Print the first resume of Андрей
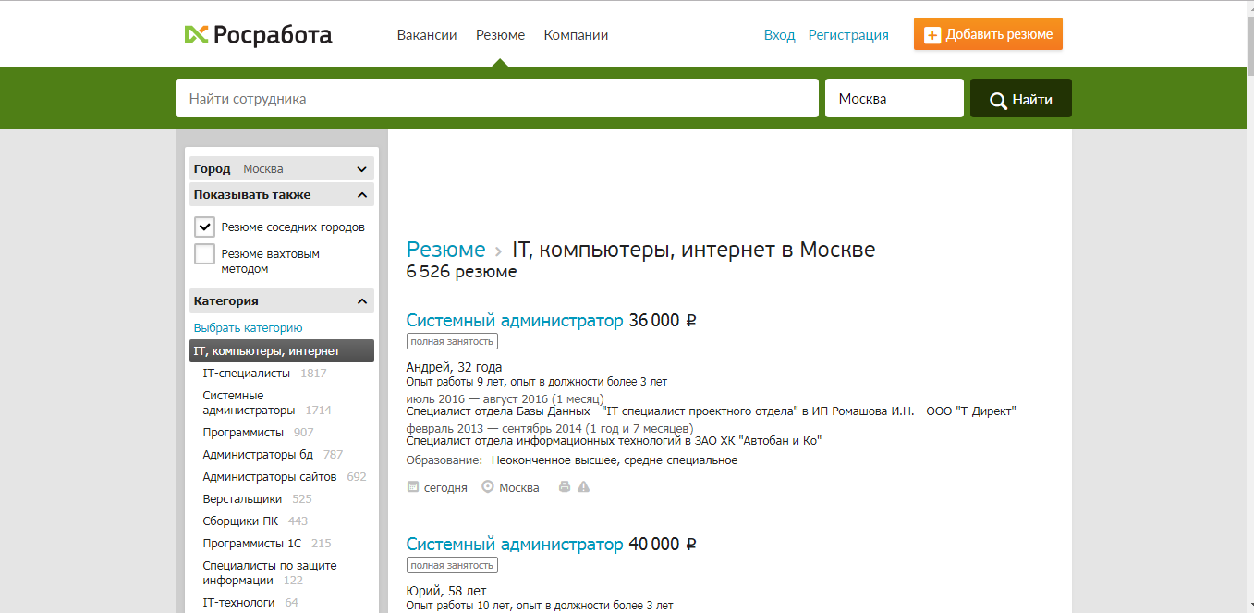The width and height of the screenshot is (1254, 613). coord(564,486)
